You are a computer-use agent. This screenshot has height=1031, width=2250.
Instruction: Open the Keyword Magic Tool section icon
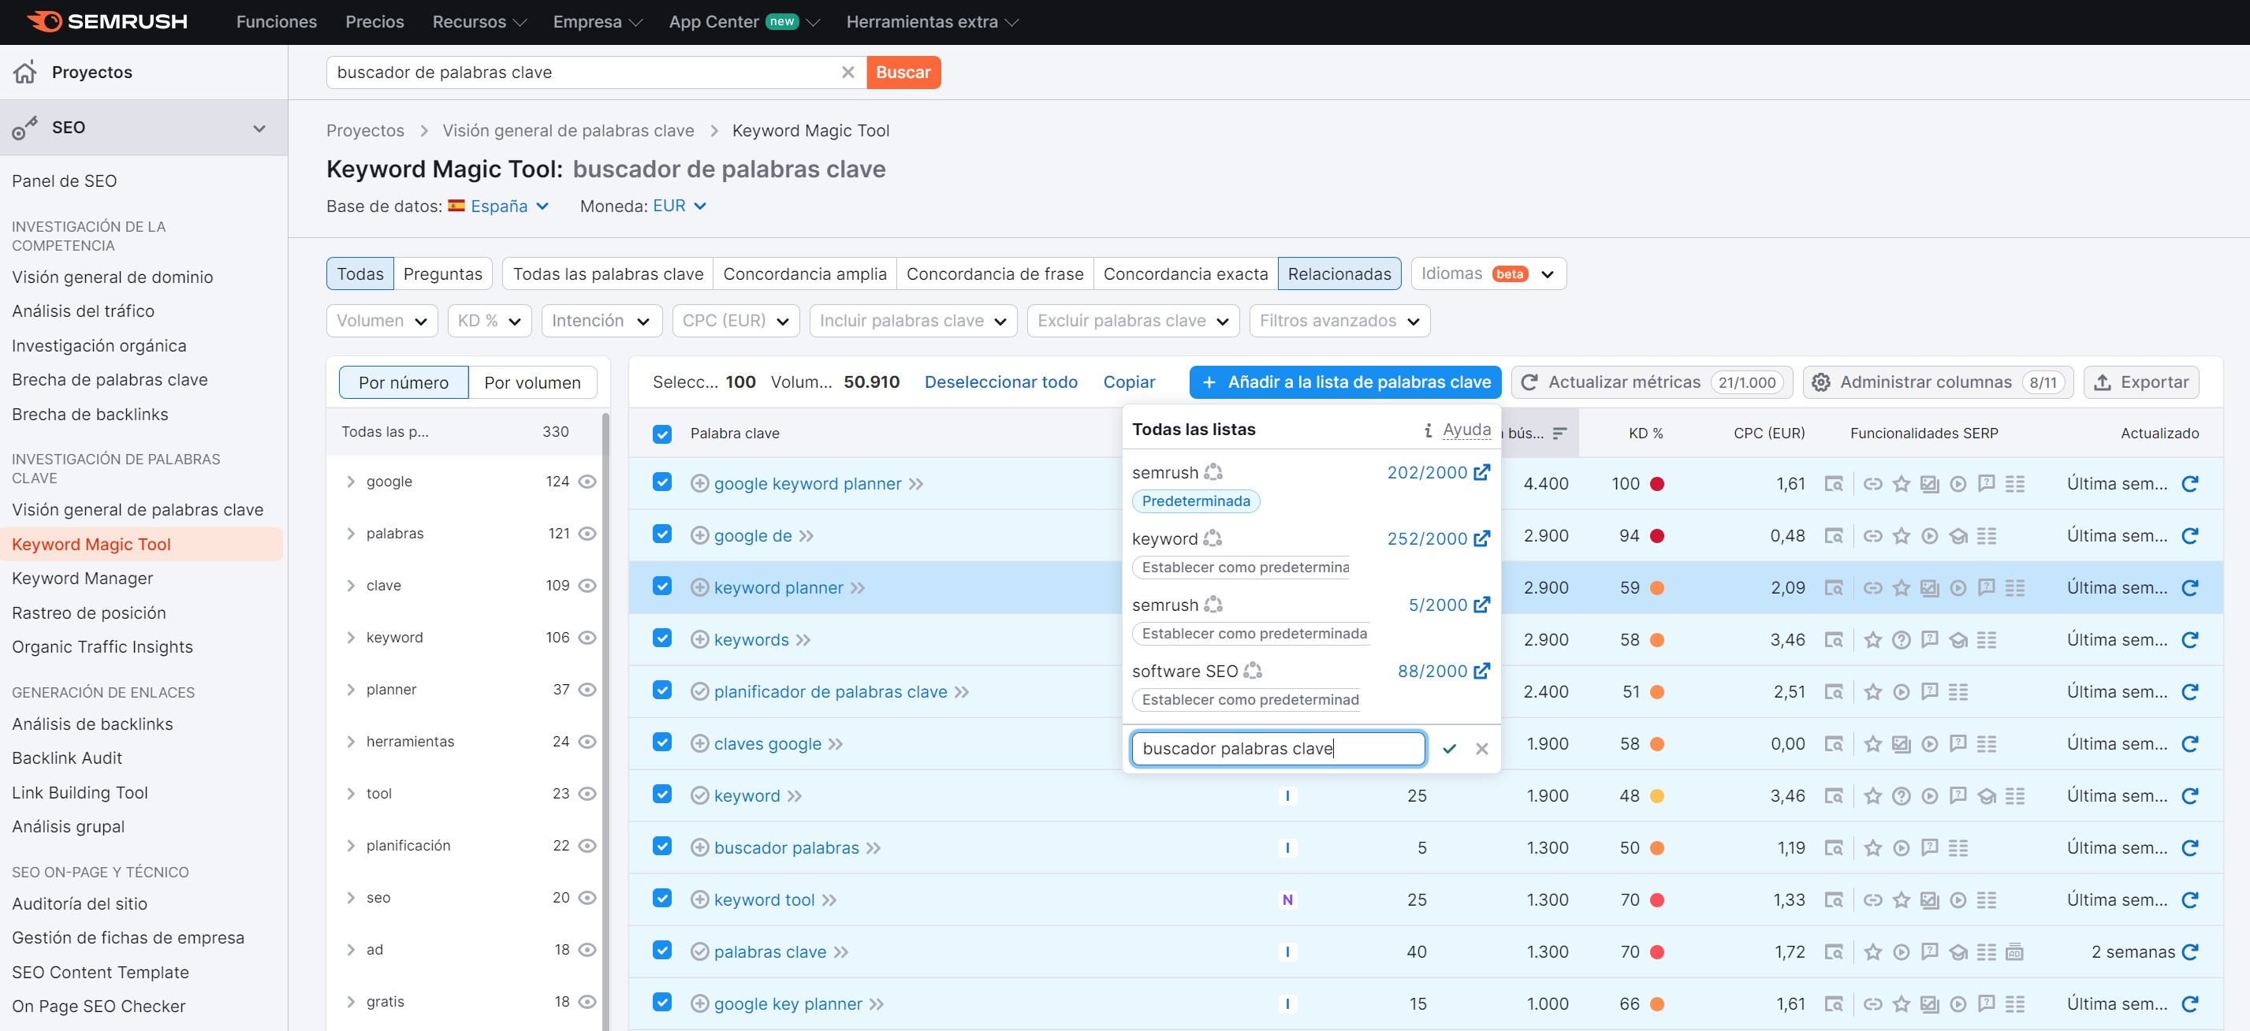[x=25, y=128]
